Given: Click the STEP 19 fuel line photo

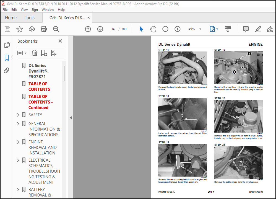Looking at the screenshot, I should [x=238, y=68].
